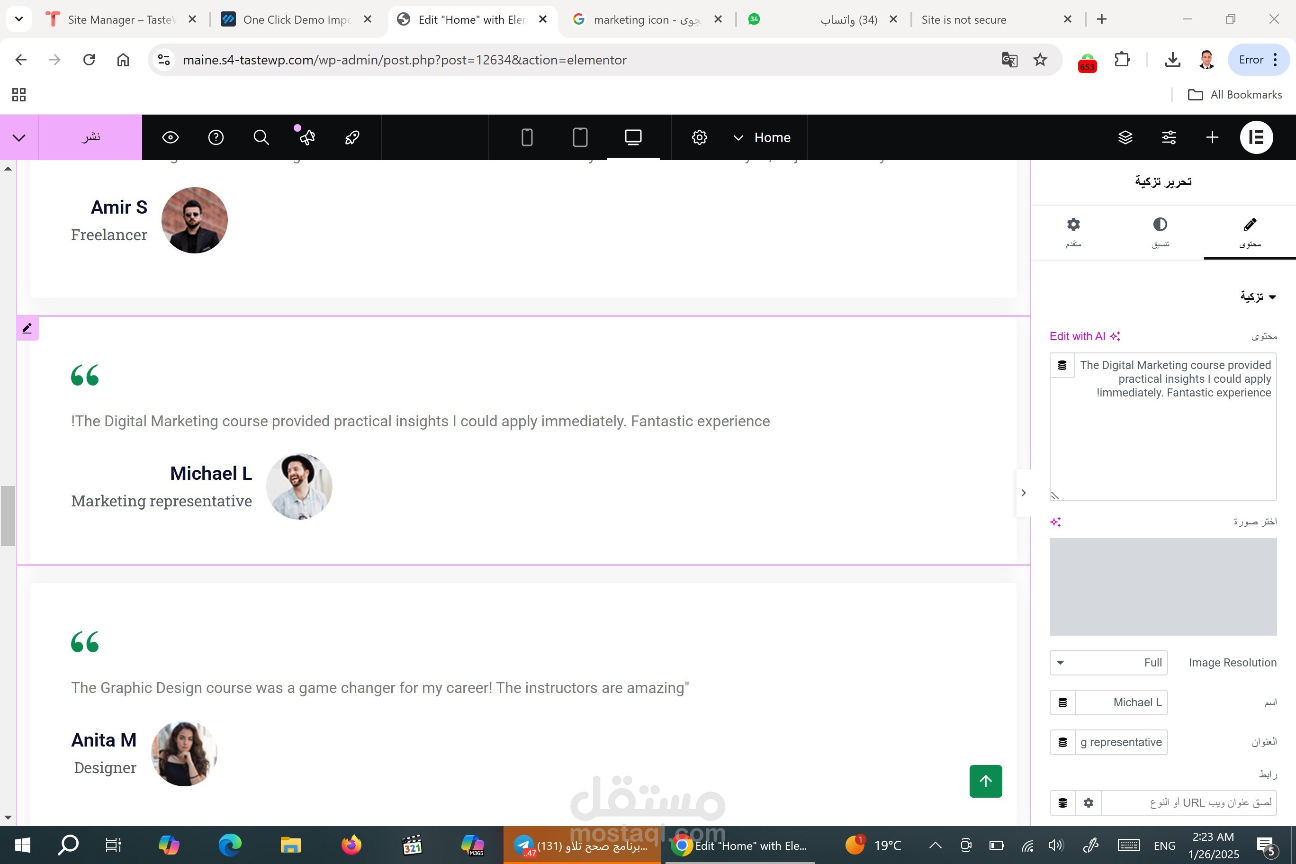Toggle preview changes eye icon
1296x864 pixels.
tap(170, 137)
